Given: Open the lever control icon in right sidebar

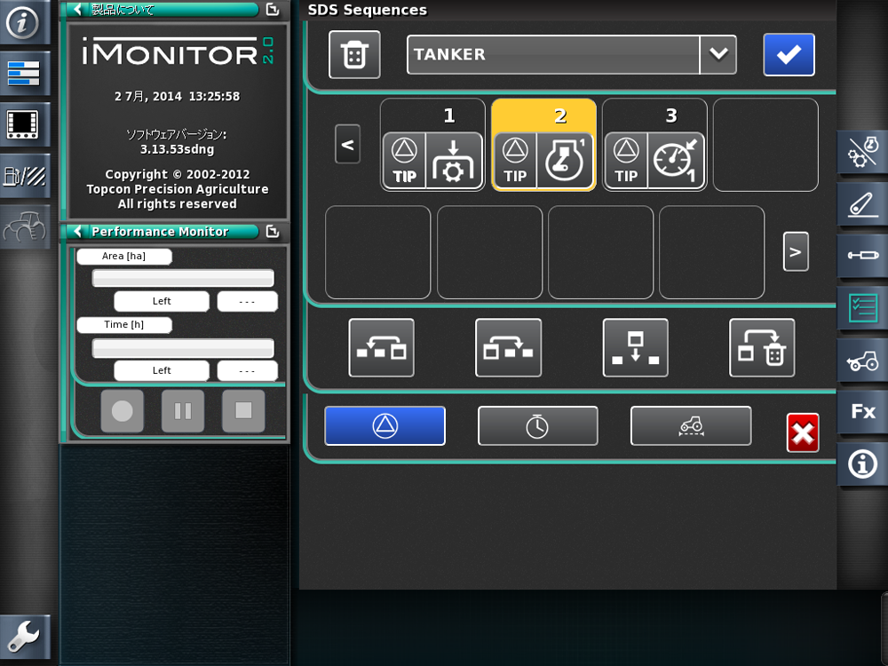Looking at the screenshot, I should [x=862, y=204].
